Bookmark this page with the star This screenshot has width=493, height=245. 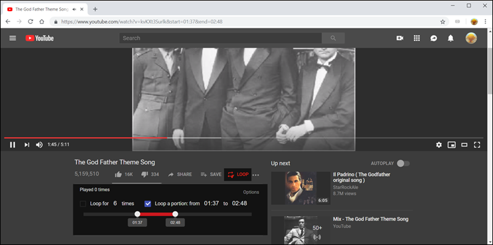pos(442,22)
